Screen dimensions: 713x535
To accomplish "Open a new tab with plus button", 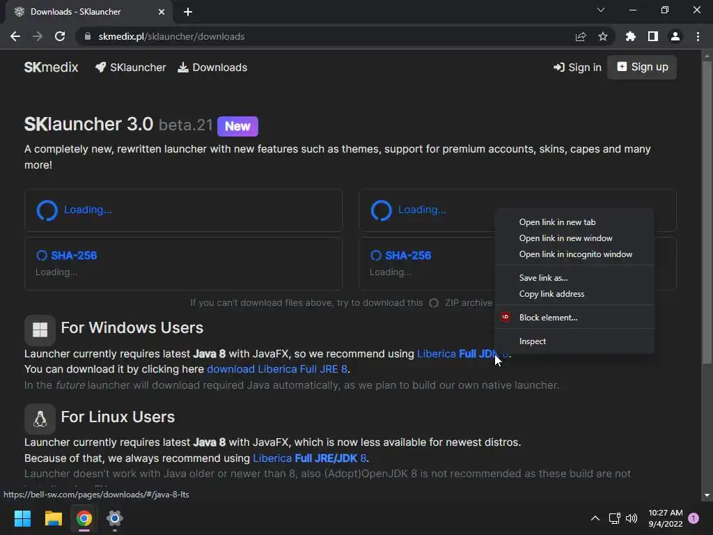I will [x=188, y=12].
